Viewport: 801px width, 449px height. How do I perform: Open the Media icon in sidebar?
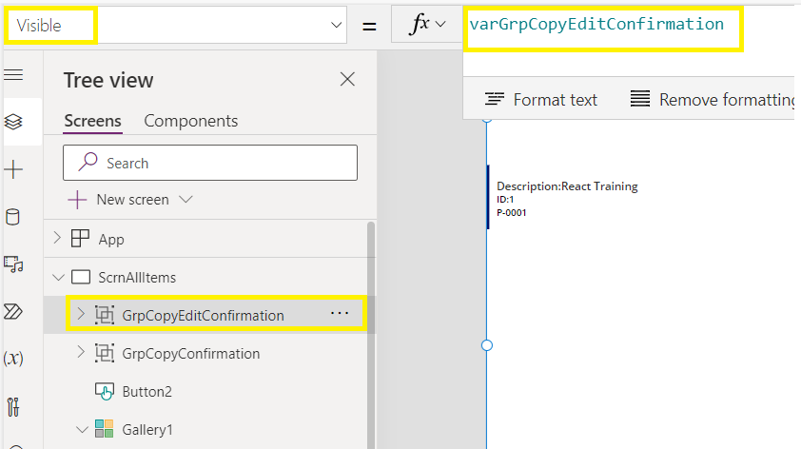[13, 264]
